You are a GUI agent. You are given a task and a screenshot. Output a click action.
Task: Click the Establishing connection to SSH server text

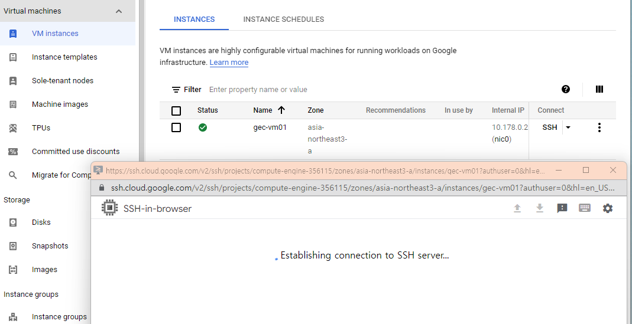coord(364,255)
